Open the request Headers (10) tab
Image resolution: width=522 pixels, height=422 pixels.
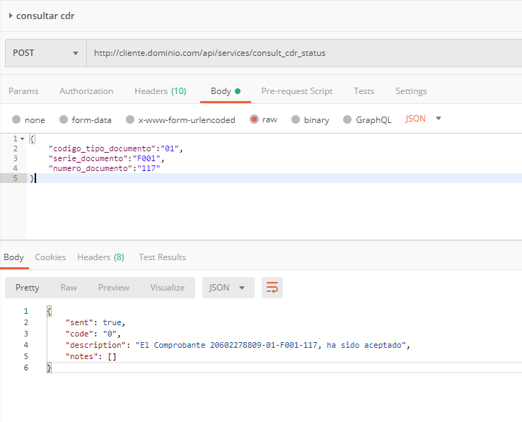160,91
